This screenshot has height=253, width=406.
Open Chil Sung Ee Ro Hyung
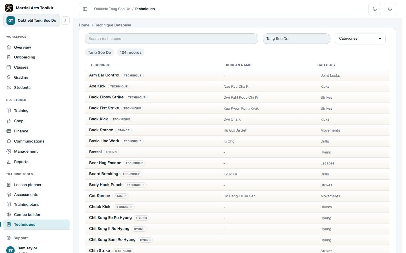[110, 218]
